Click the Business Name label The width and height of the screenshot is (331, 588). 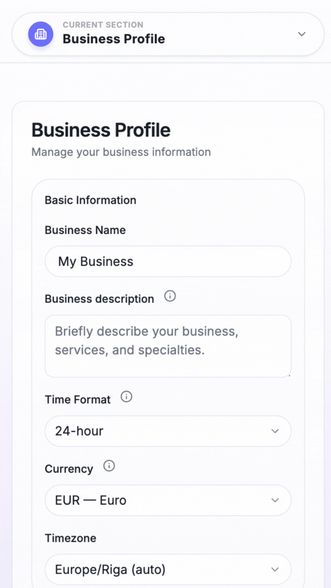coord(85,230)
